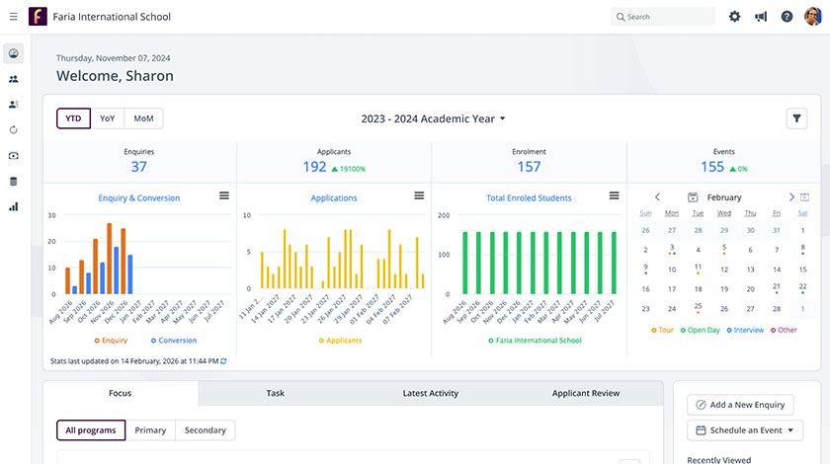Click the February month label

[724, 197]
